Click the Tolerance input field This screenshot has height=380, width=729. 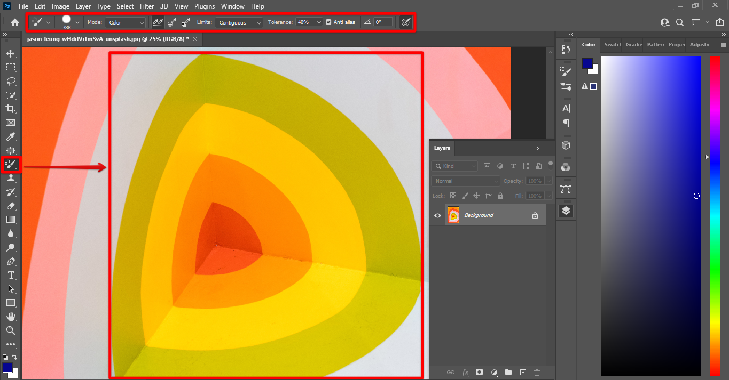[305, 22]
